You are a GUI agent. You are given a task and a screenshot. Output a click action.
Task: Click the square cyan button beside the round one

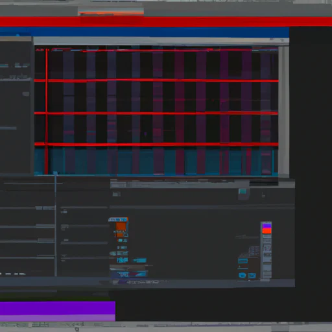click(252, 276)
